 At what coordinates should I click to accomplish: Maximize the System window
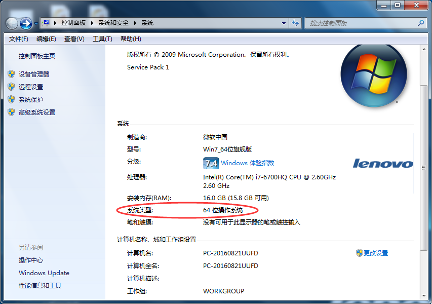(398, 5)
